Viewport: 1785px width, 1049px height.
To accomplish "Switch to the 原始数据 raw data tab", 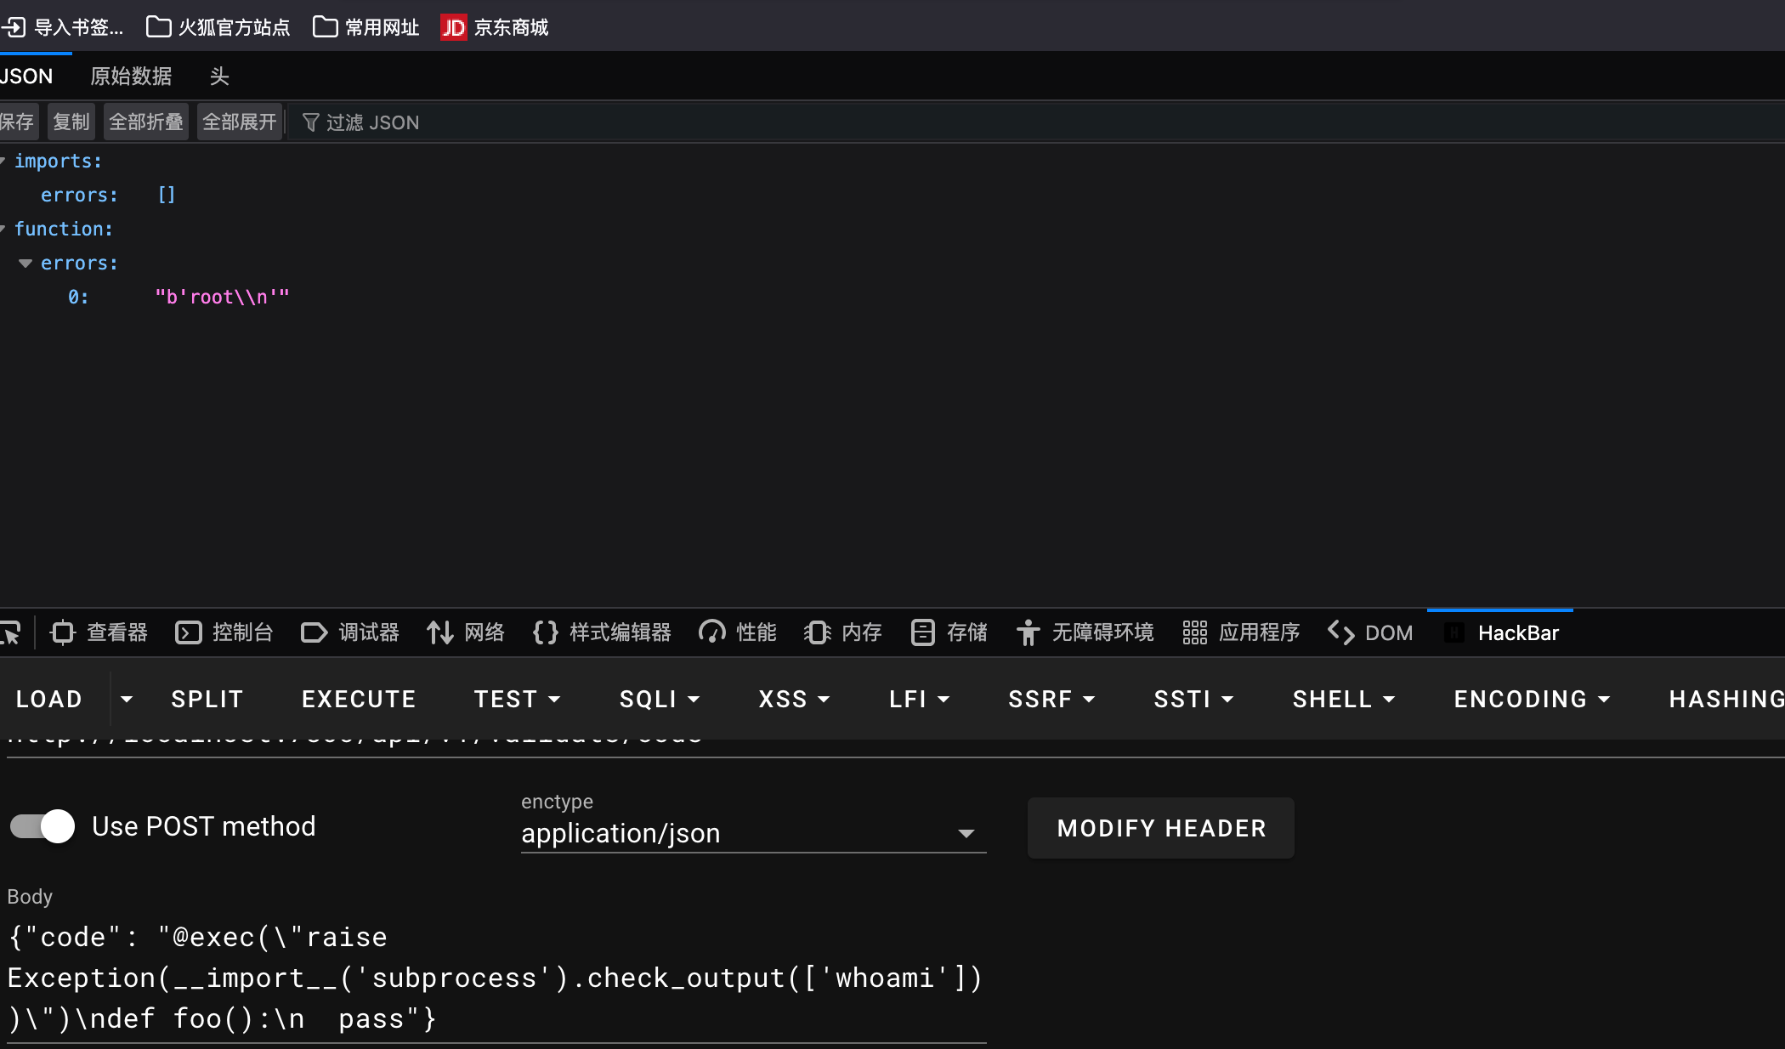I will click(x=131, y=77).
